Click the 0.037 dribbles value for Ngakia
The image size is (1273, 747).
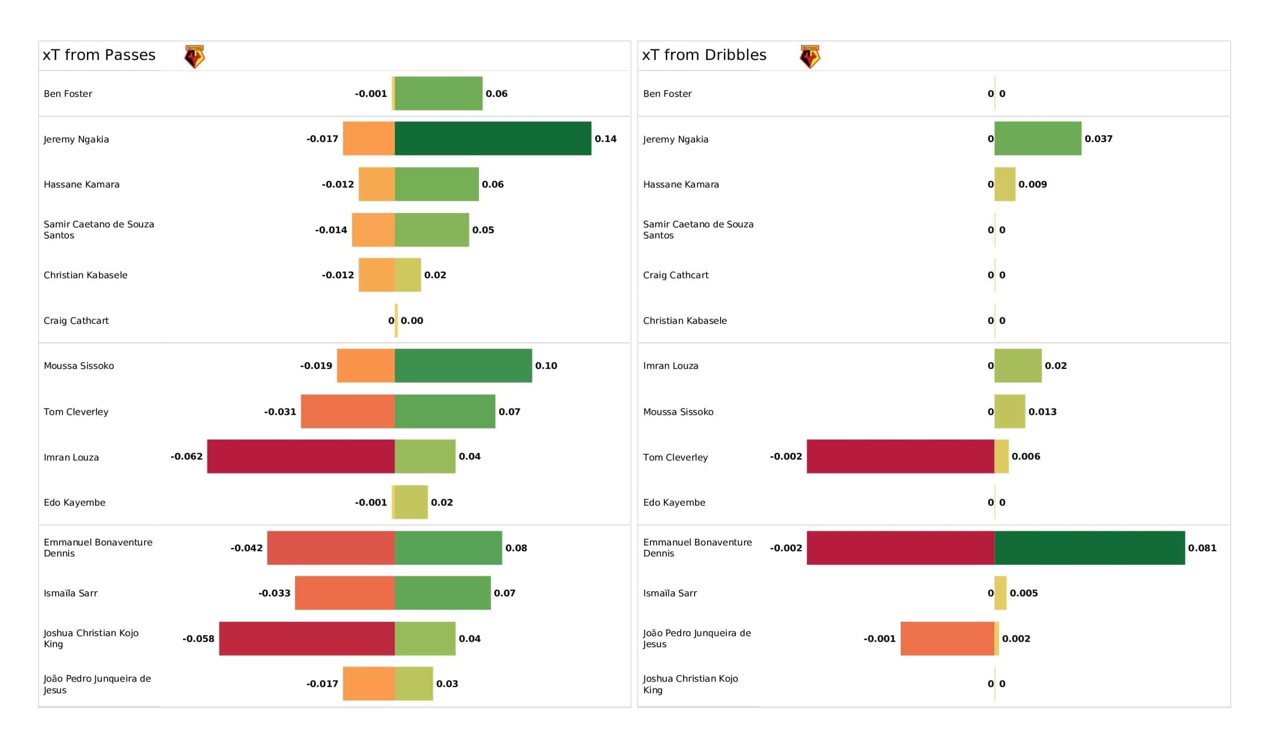[1098, 139]
